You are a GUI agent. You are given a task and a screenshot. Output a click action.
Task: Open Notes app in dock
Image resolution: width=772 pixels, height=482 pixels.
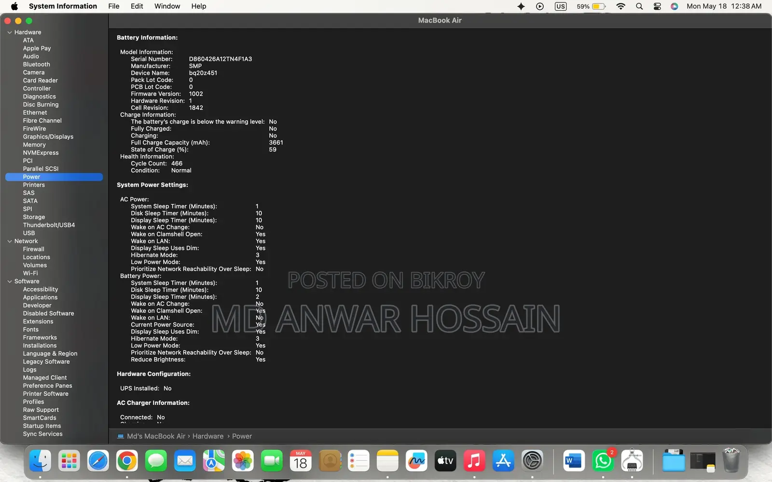(x=387, y=461)
